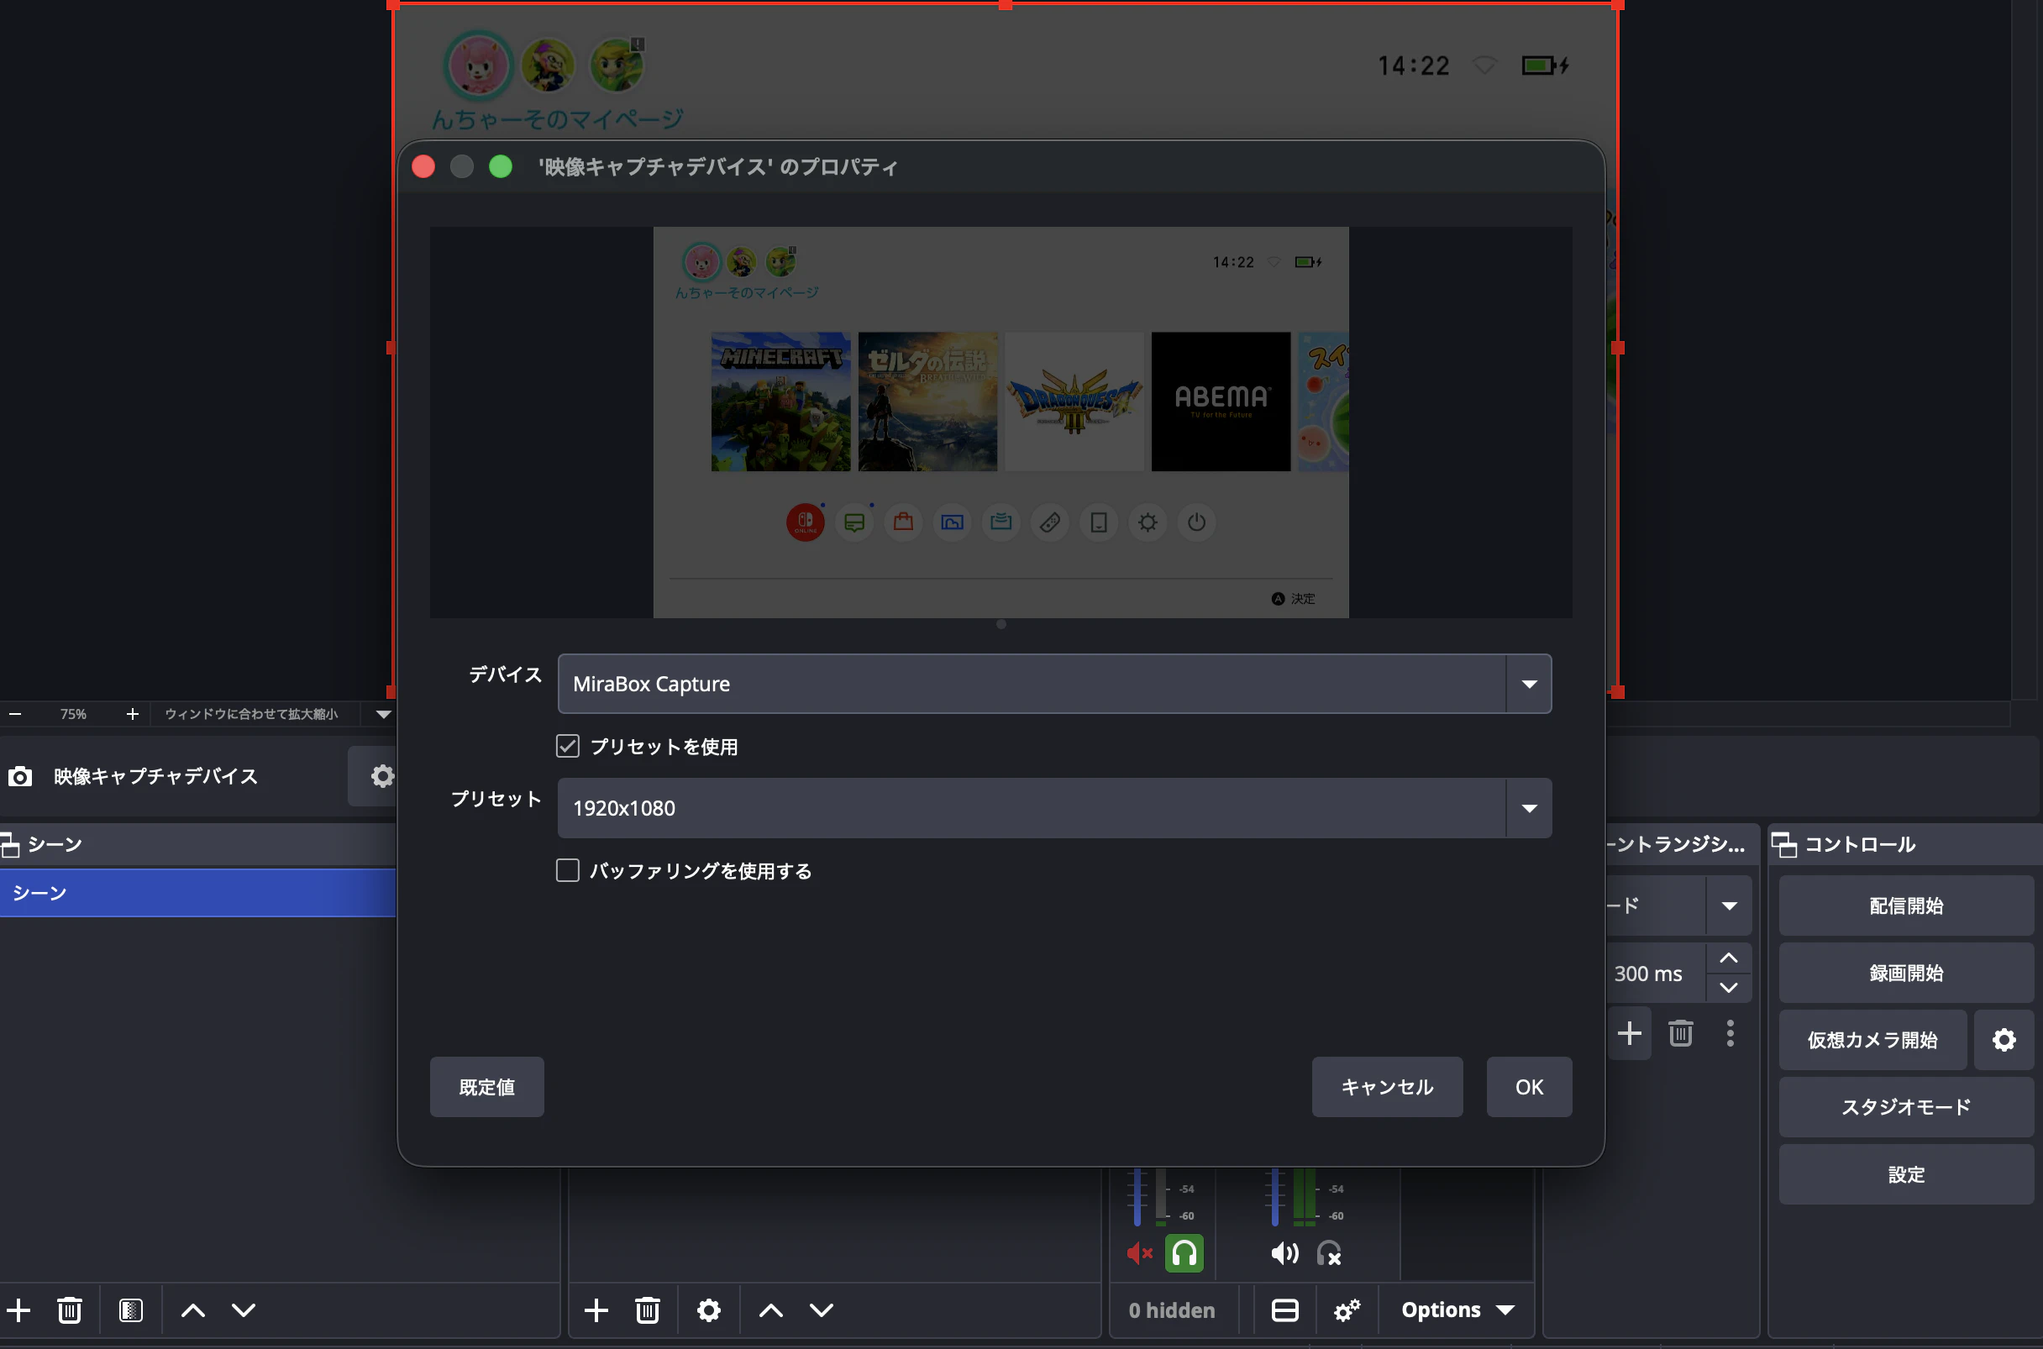Open properties gear beside 映像キャプチャデバイス
Image resolution: width=2043 pixels, height=1349 pixels.
click(382, 775)
